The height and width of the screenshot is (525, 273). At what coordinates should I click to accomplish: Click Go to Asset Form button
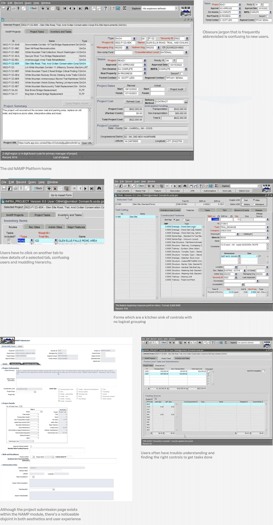pos(61,195)
